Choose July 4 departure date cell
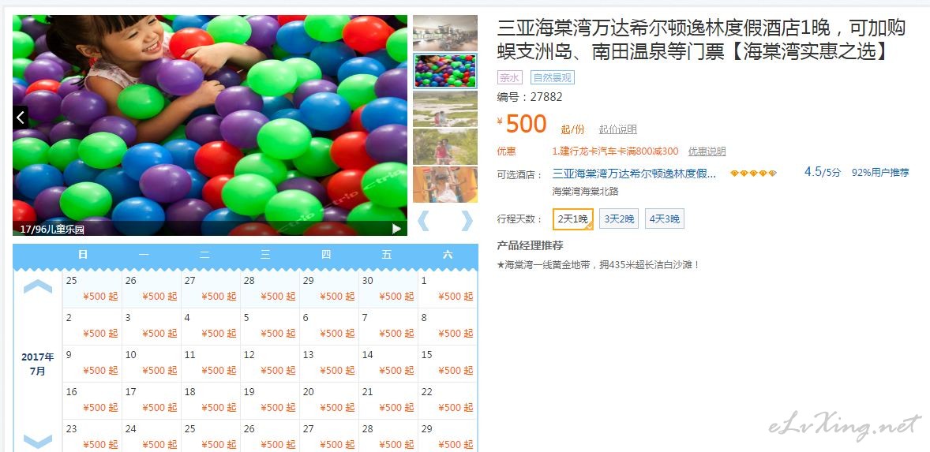 pyautogui.click(x=211, y=326)
